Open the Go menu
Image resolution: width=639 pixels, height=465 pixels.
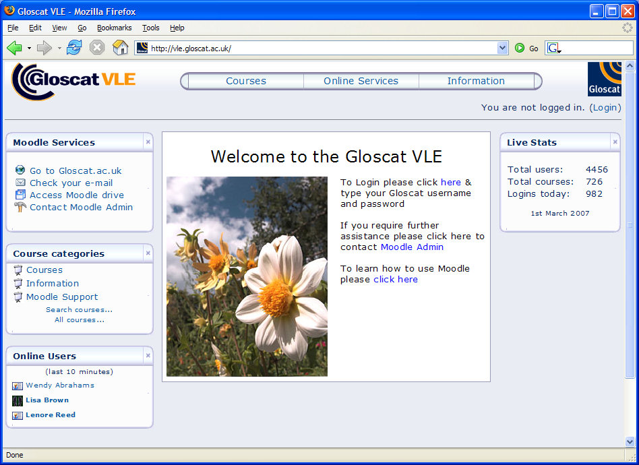[x=82, y=28]
